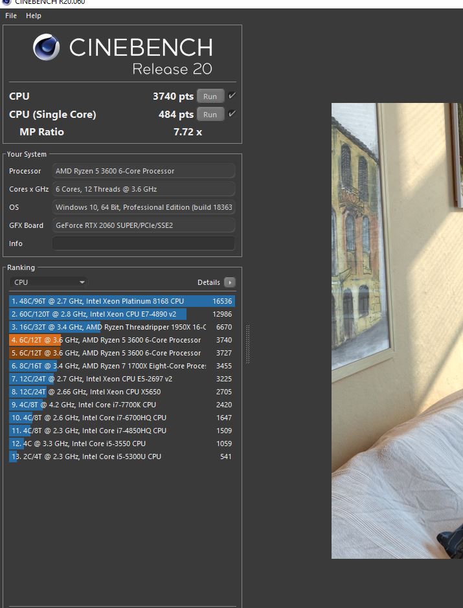Open the File menu
This screenshot has width=463, height=608.
click(x=11, y=16)
